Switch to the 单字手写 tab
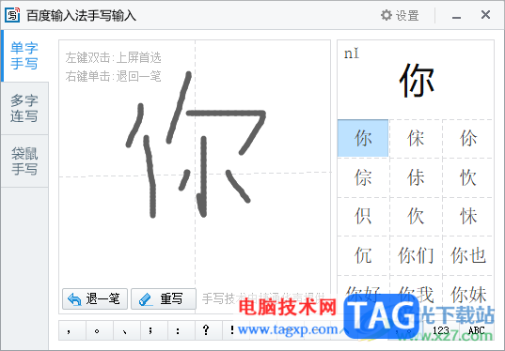Image resolution: width=505 pixels, height=351 pixels. point(24,56)
